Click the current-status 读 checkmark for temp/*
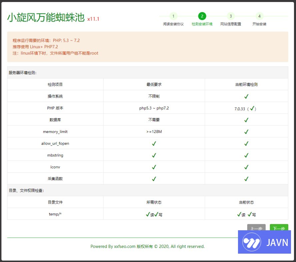Image resolution: width=296 pixels, height=262 pixels. click(x=239, y=214)
